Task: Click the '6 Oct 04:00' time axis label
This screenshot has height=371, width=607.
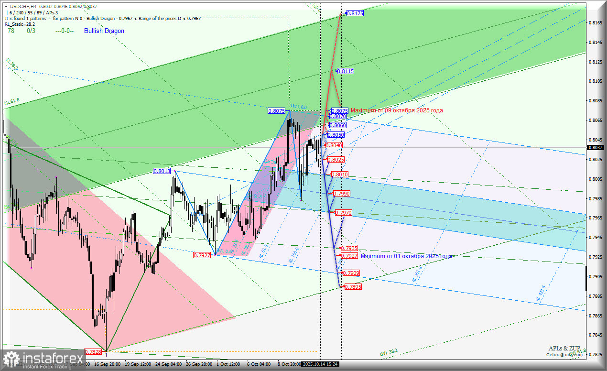Action: tap(259, 364)
